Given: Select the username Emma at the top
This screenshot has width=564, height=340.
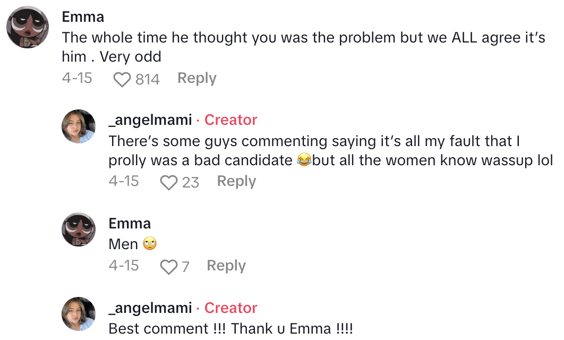Looking at the screenshot, I should (83, 16).
